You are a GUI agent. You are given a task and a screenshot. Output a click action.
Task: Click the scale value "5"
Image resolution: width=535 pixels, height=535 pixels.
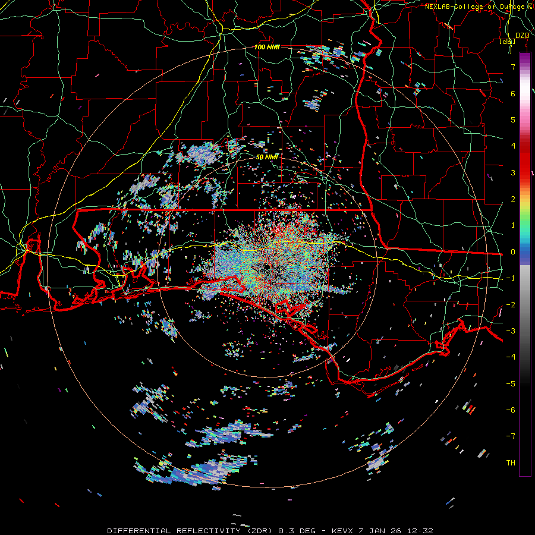coord(513,119)
